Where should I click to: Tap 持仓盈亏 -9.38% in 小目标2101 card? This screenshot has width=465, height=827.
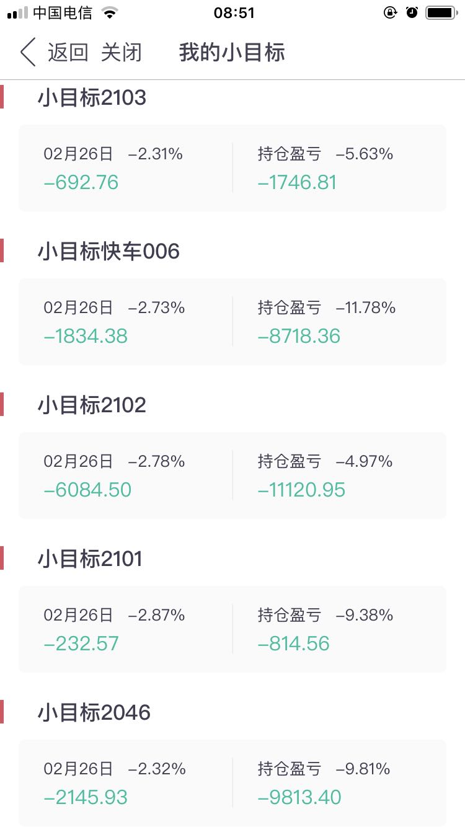click(x=325, y=615)
